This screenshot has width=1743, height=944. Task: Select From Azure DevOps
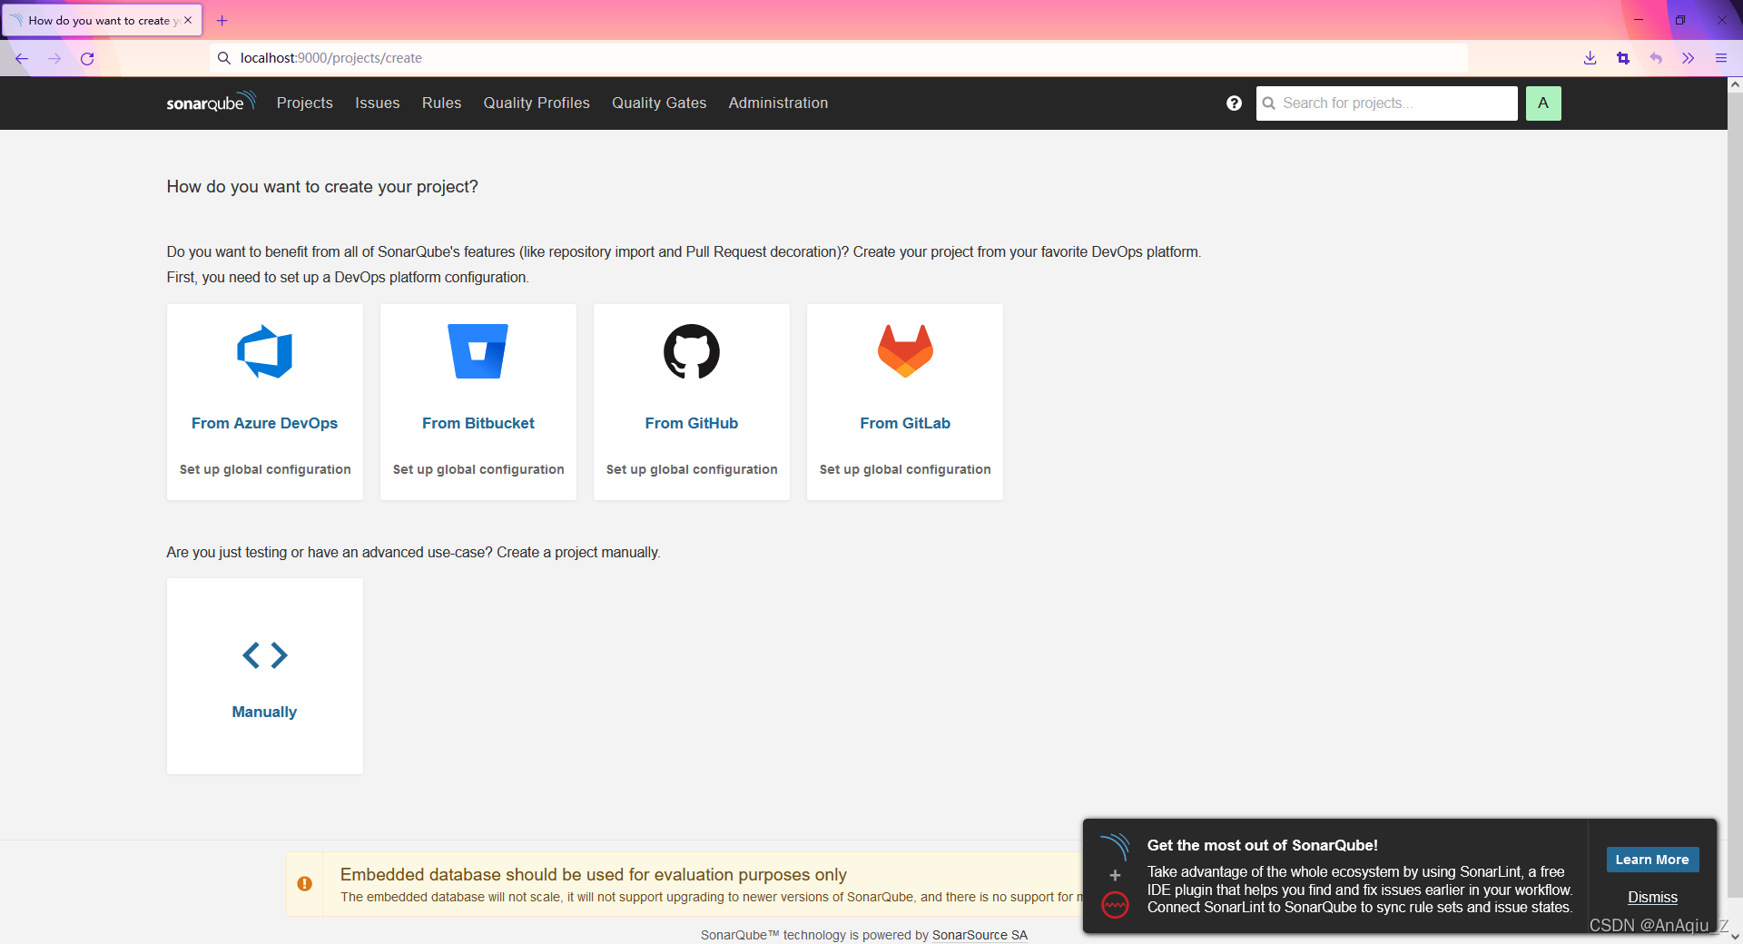coord(265,423)
